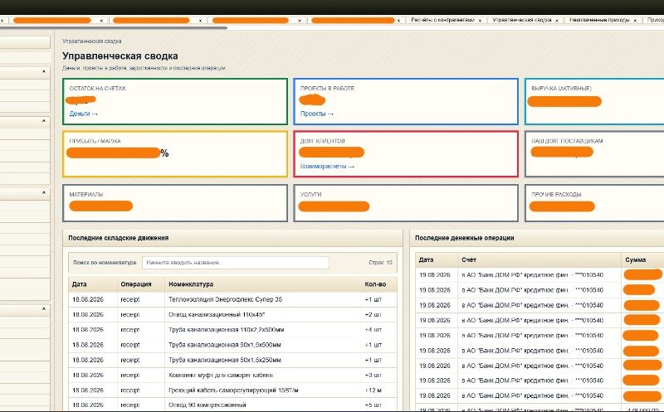Sort money operations by 'Сумма' header
This screenshot has height=412, width=664.
point(635,259)
